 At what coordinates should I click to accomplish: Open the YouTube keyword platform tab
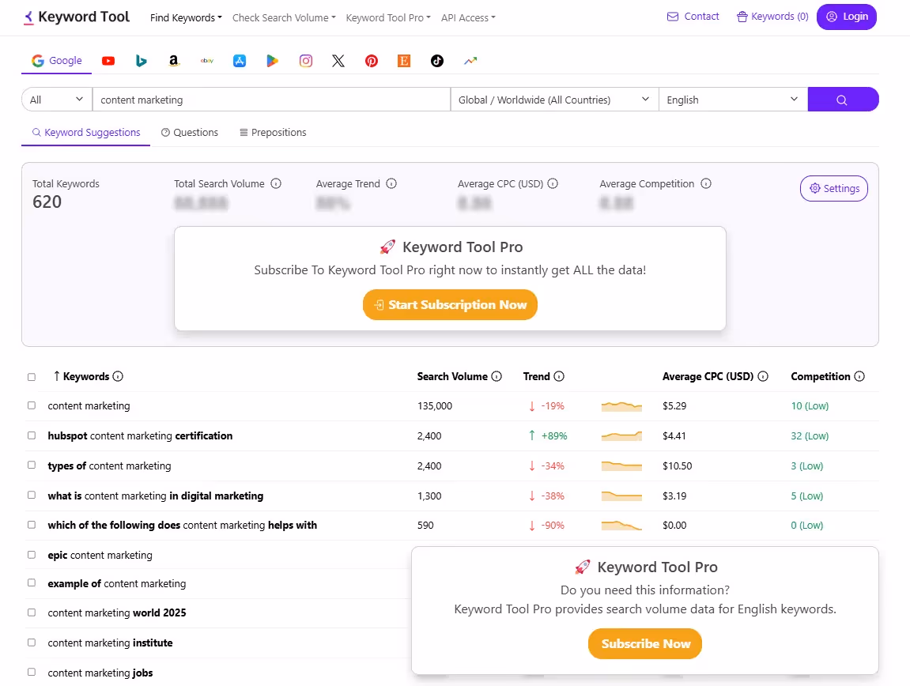[108, 61]
